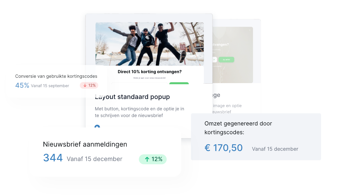Select the blue radio circle under Layout standaard popup

[x=97, y=127]
